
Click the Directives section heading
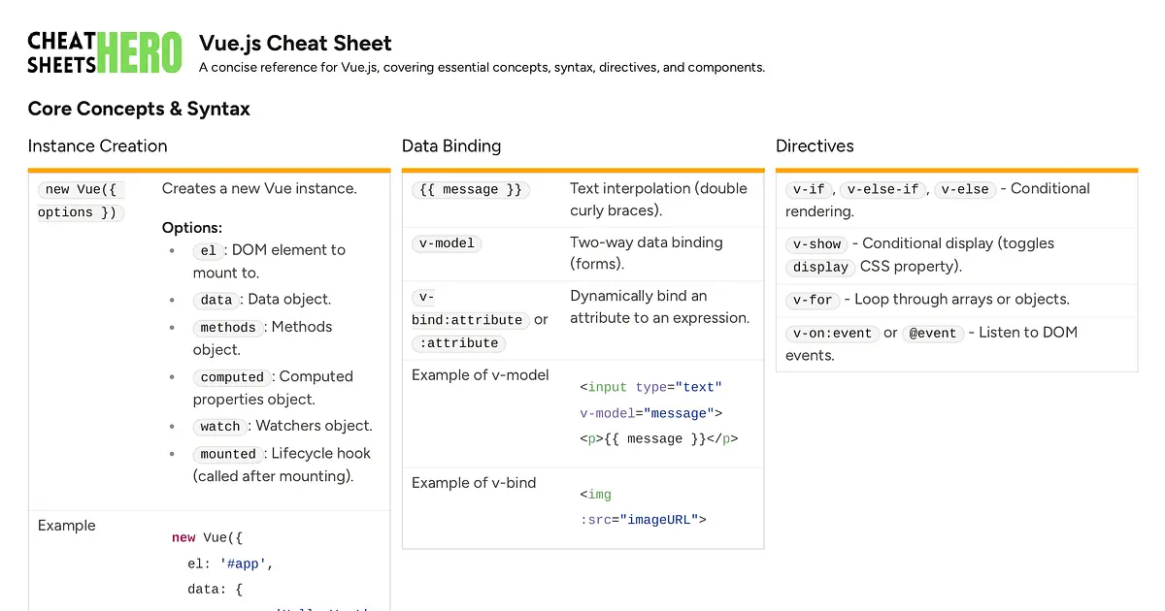[815, 145]
